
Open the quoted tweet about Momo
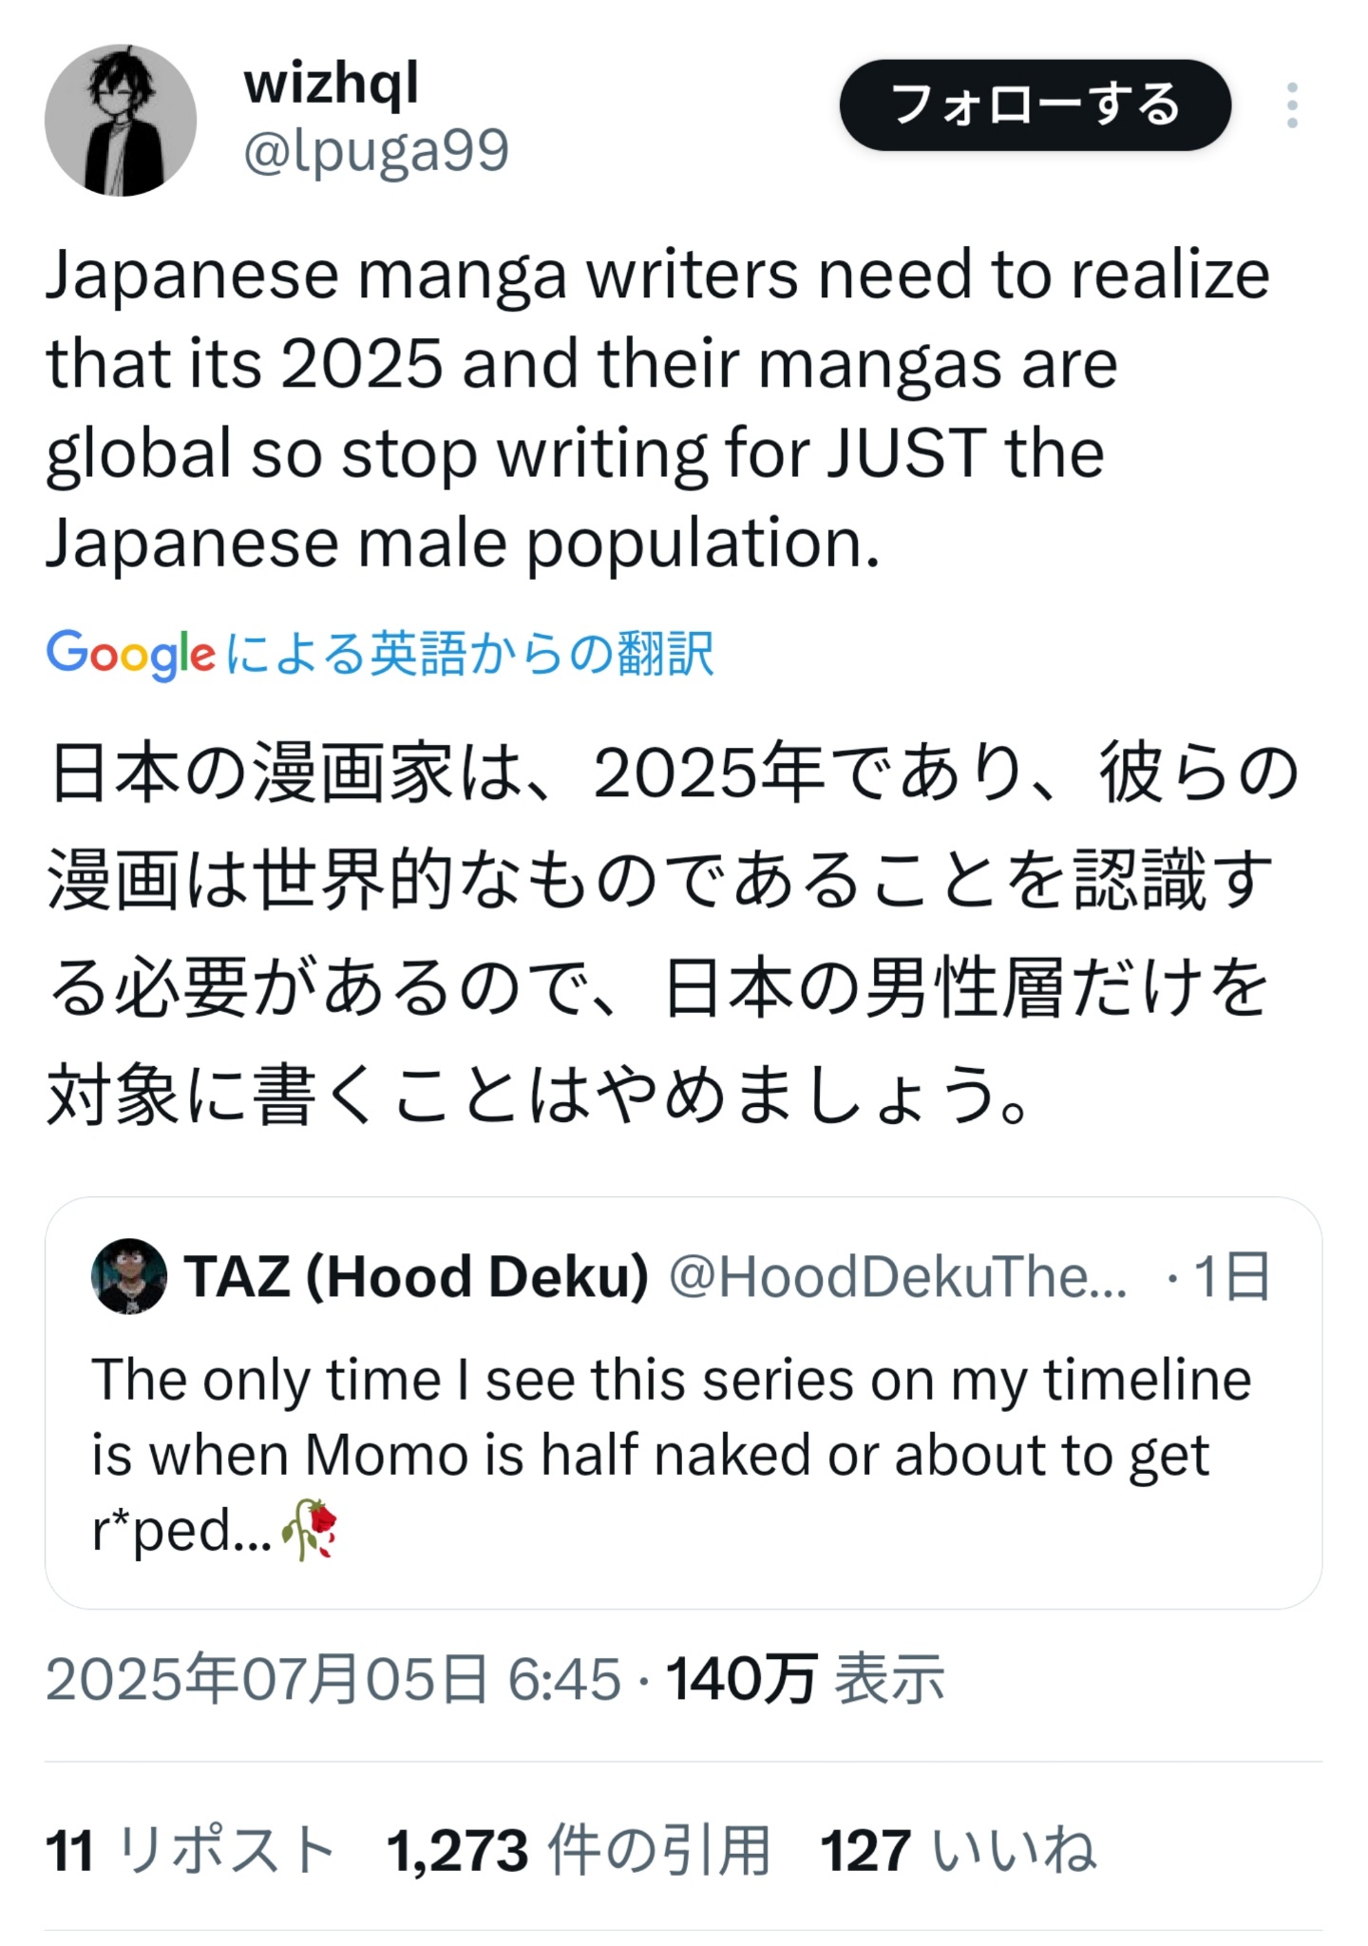[683, 1402]
